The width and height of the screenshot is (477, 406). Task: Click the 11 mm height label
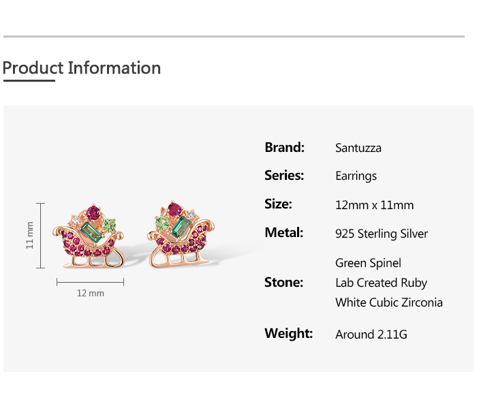(x=30, y=235)
